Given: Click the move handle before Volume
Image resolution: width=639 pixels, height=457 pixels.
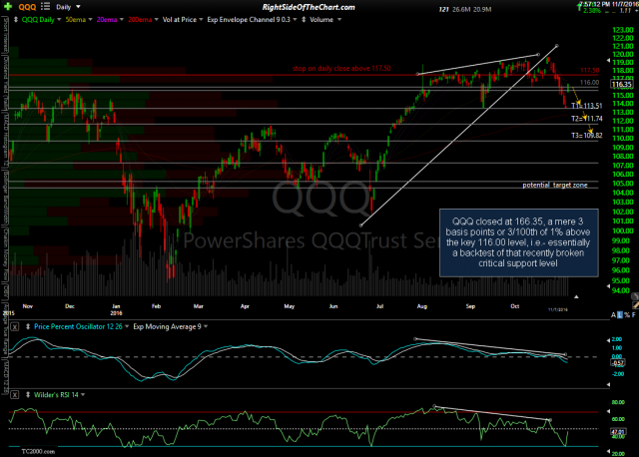Looking at the screenshot, I should pos(304,20).
